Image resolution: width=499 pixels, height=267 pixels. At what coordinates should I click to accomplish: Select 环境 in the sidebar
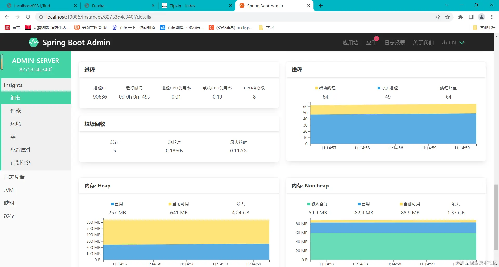[36, 124]
